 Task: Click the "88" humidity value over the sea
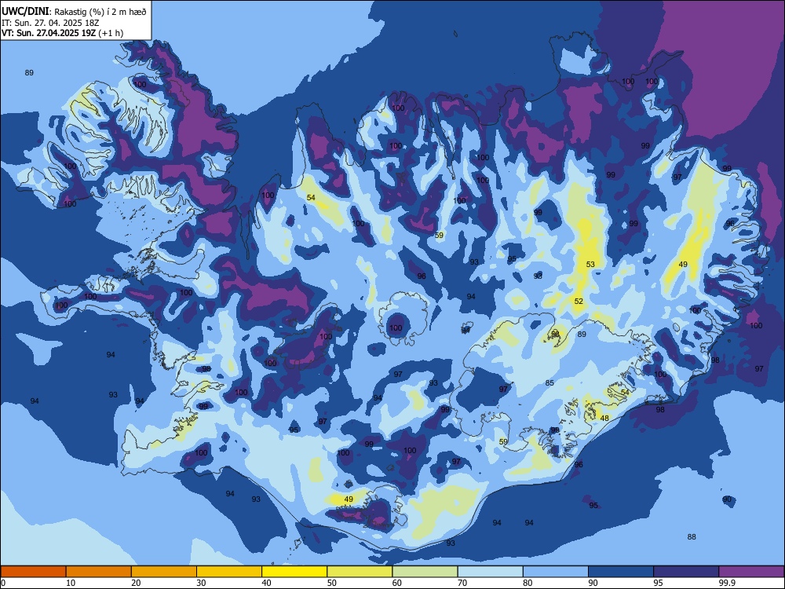pyautogui.click(x=692, y=536)
